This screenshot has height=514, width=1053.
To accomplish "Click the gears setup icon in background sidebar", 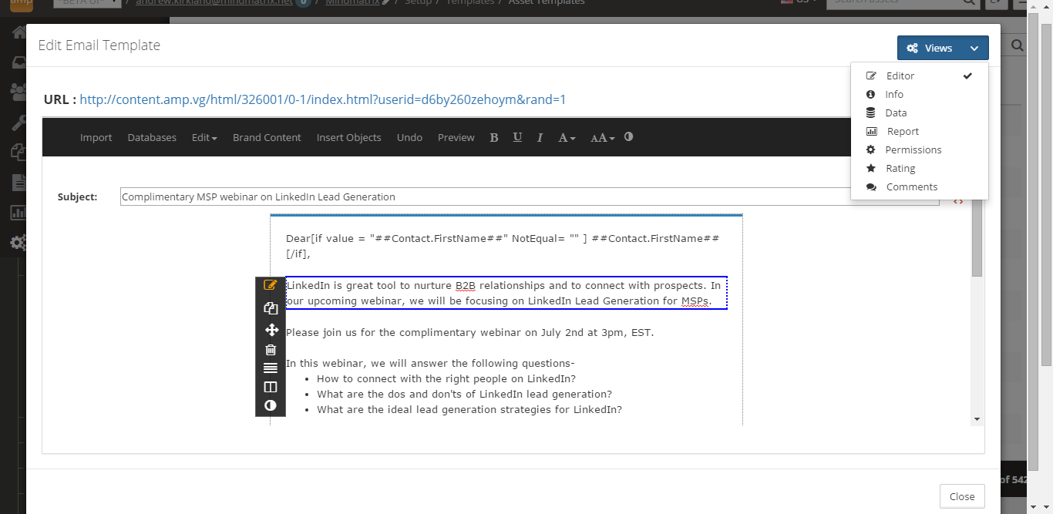I will [x=19, y=243].
